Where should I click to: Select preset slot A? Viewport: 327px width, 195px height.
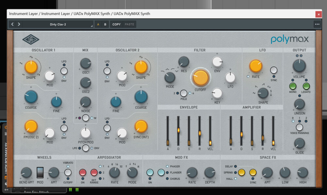pyautogui.click(x=98, y=24)
